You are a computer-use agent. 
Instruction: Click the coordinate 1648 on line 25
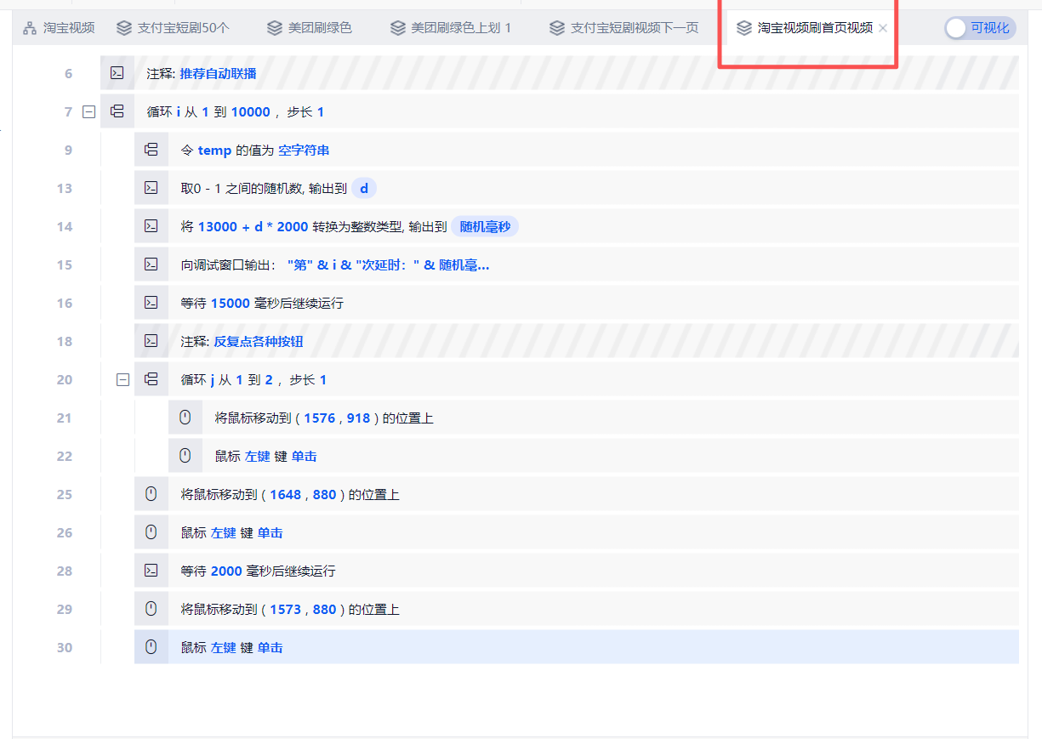click(x=285, y=494)
